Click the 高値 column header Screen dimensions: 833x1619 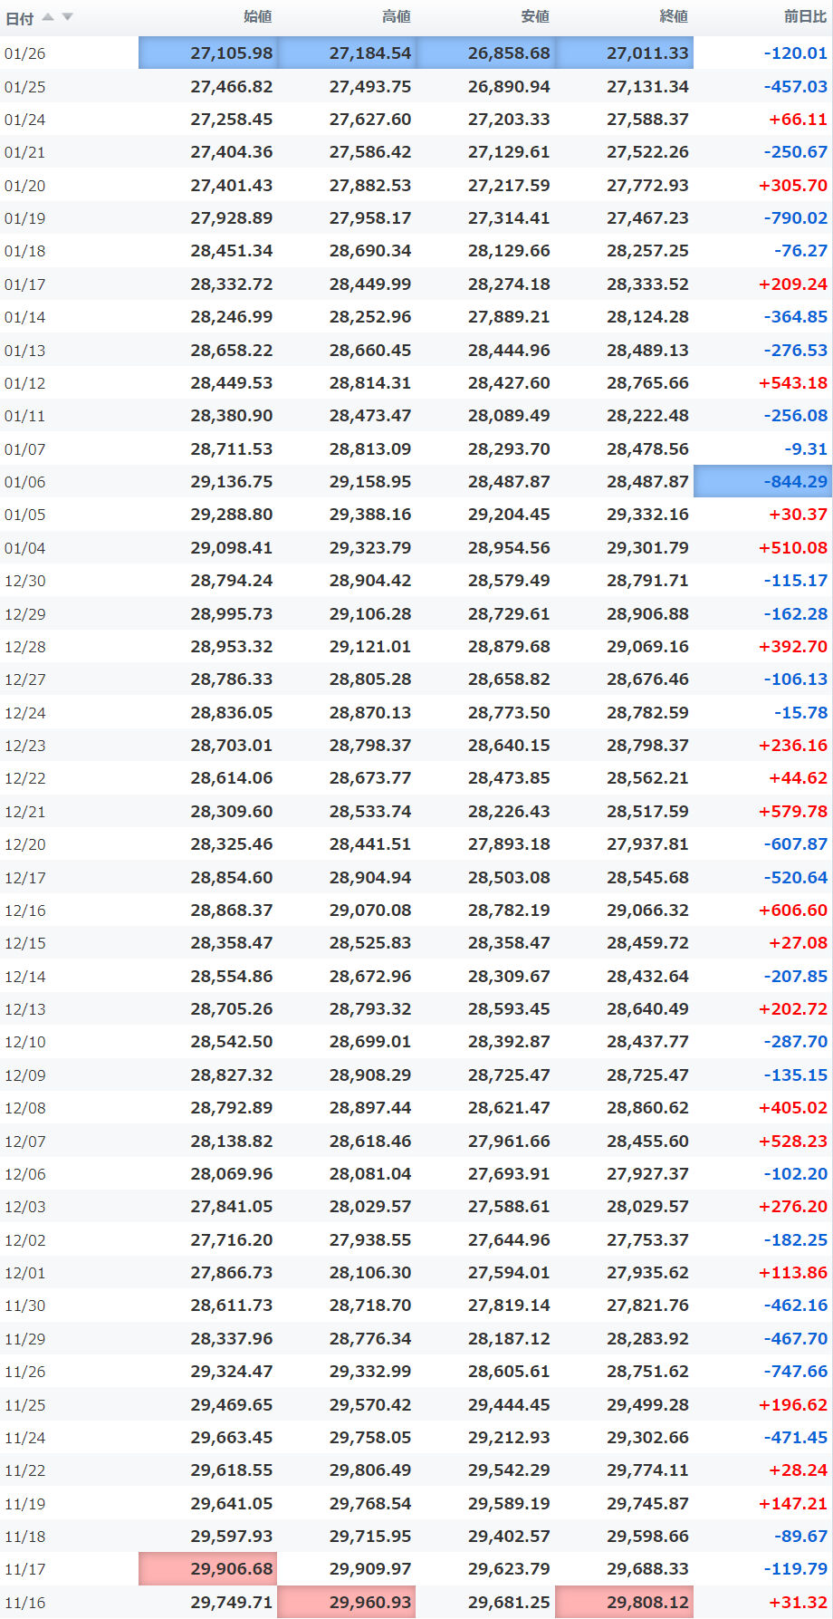click(x=397, y=16)
